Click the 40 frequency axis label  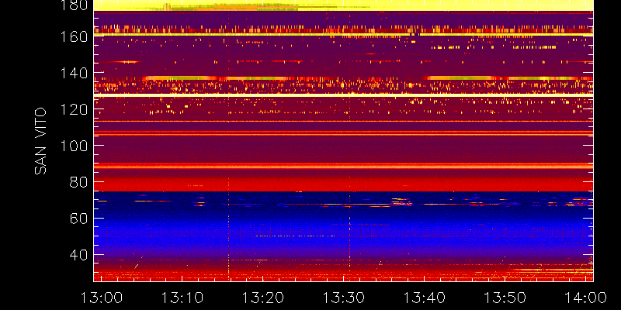coord(79,255)
